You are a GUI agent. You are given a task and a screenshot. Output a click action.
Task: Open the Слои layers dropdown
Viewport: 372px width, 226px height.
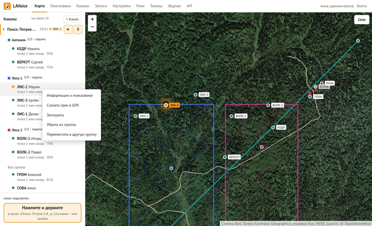coord(362,20)
